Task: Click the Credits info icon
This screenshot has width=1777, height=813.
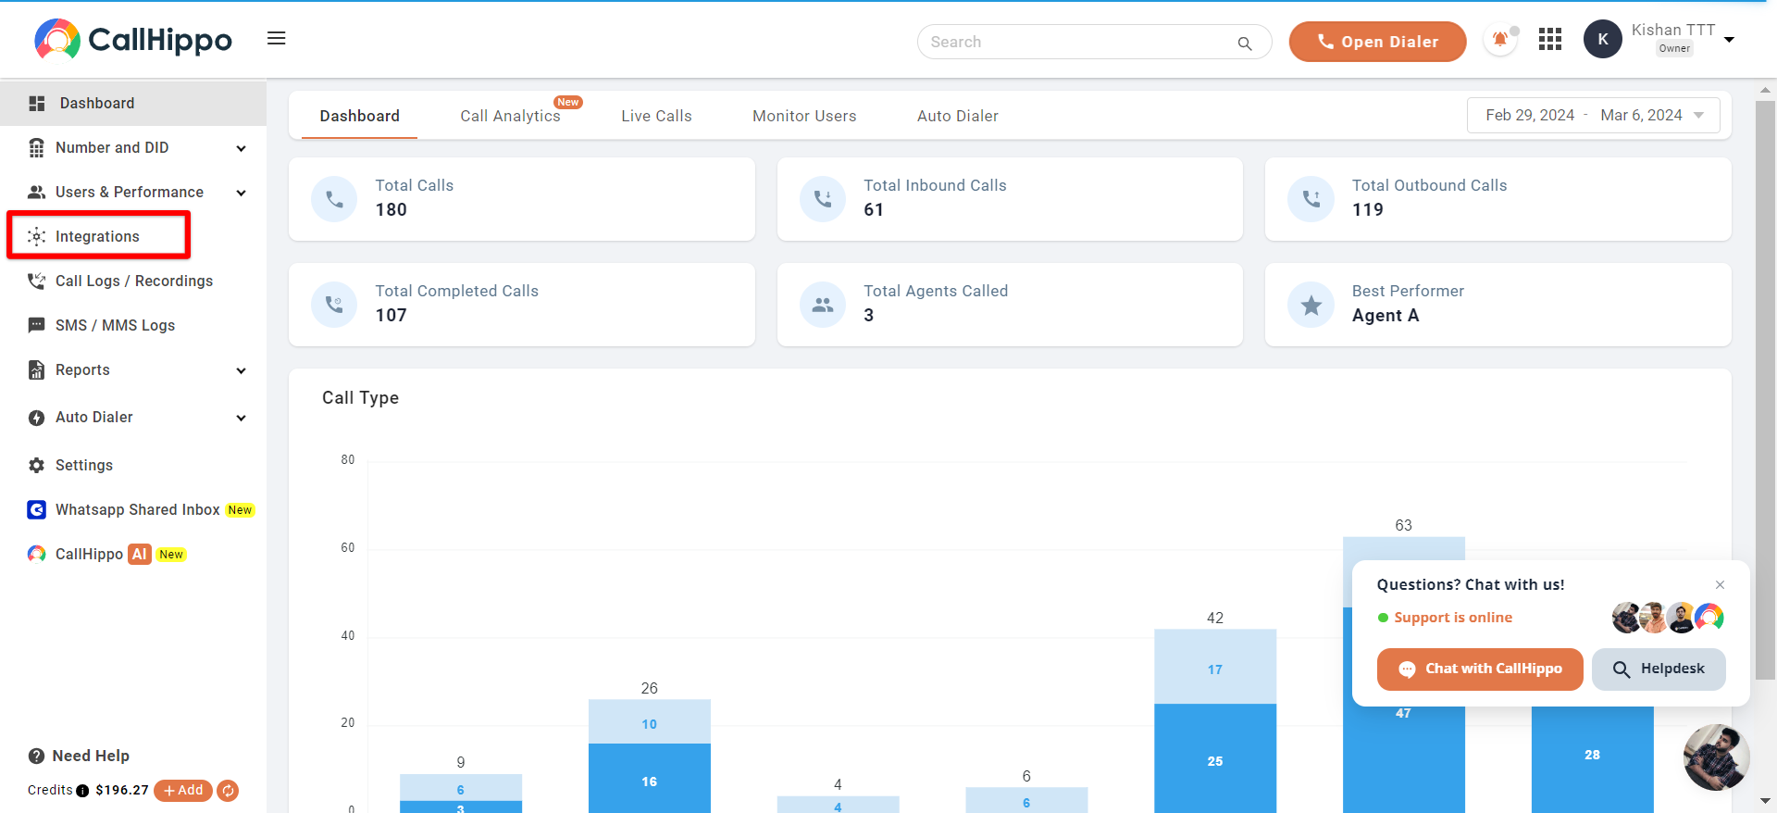Action: [82, 791]
